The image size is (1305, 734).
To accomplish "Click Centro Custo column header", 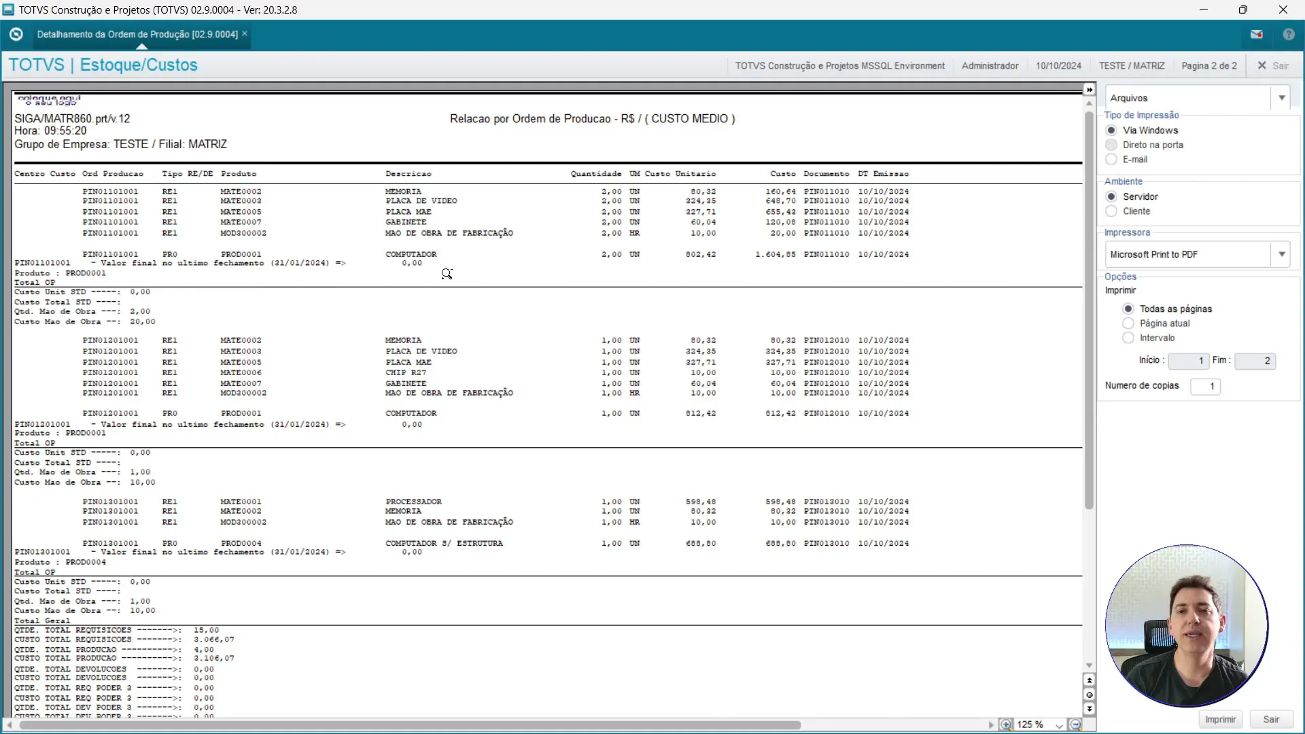I will pyautogui.click(x=45, y=174).
